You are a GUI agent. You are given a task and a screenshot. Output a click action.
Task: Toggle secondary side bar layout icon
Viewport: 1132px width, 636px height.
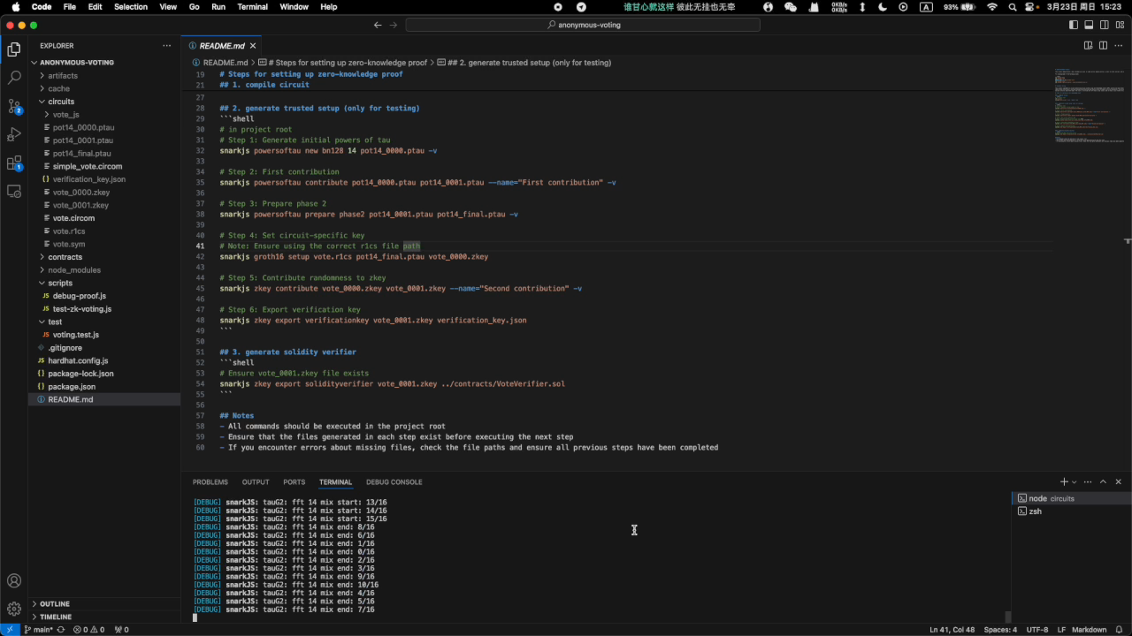pos(1104,25)
